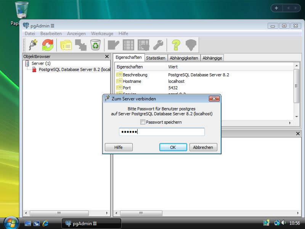Close the Objektbrowser panel

click(107, 56)
